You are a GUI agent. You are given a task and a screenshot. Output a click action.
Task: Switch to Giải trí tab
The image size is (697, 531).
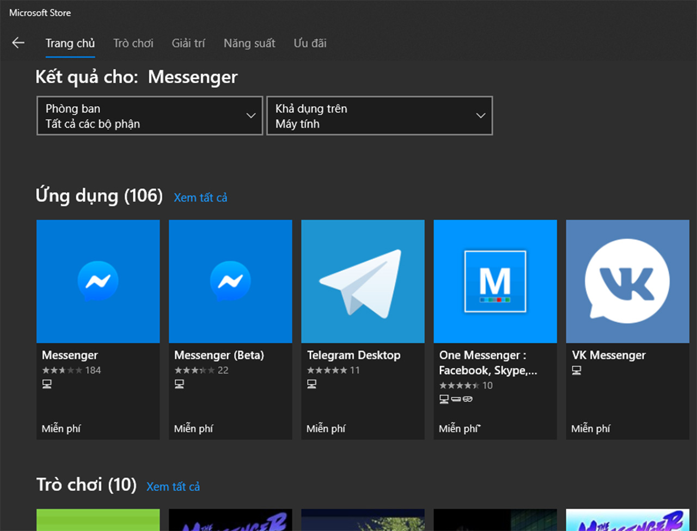coord(188,44)
